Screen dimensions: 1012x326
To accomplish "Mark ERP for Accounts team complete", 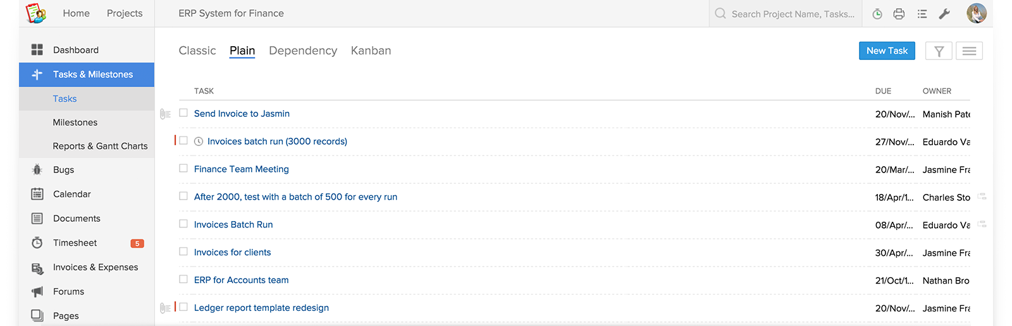I will pos(183,279).
